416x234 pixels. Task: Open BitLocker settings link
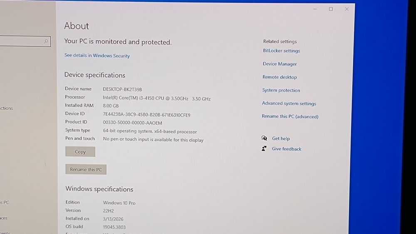282,51
